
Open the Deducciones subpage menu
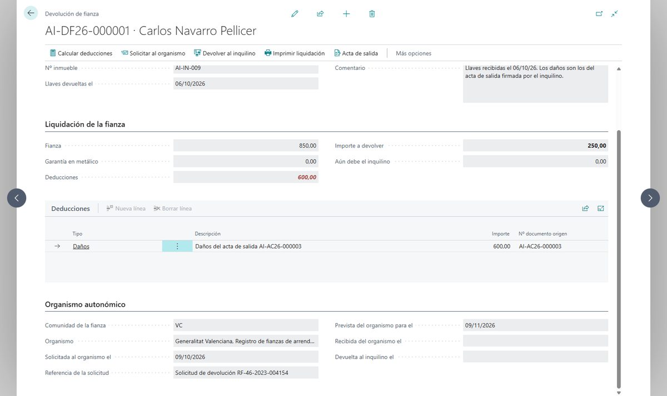71,209
